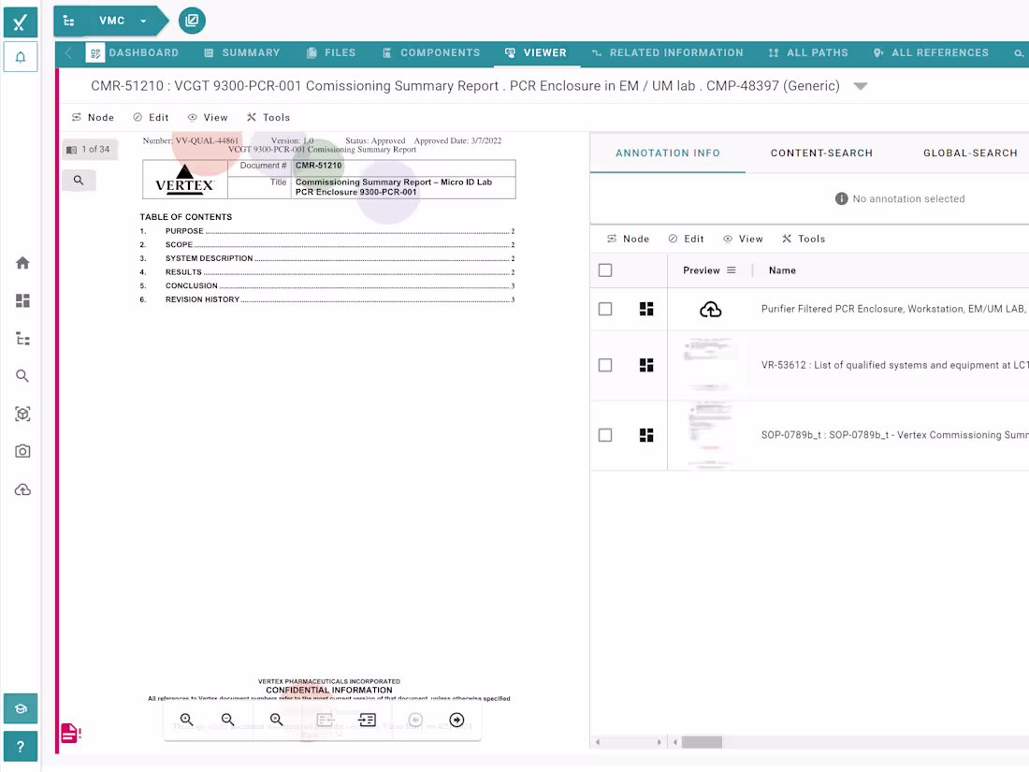Switch to the Global-Search tab

point(970,153)
